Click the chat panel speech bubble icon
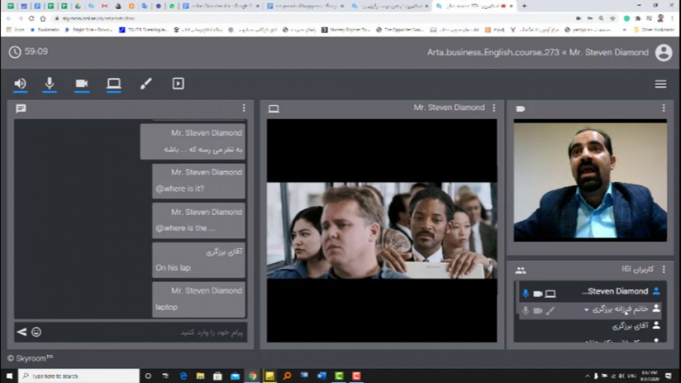The image size is (681, 383). point(21,108)
